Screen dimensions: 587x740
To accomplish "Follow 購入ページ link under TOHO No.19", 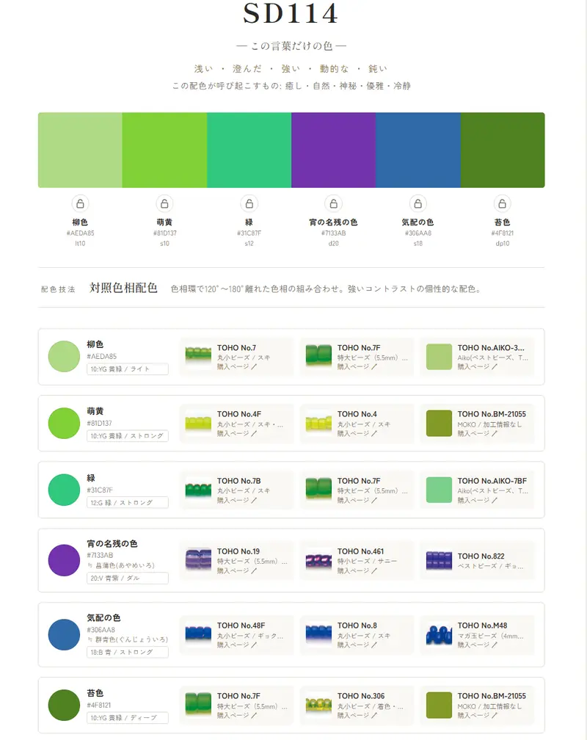I will pyautogui.click(x=237, y=571).
